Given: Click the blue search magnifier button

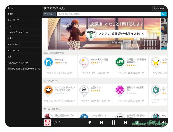Looking at the screenshot, I should 163,14.
